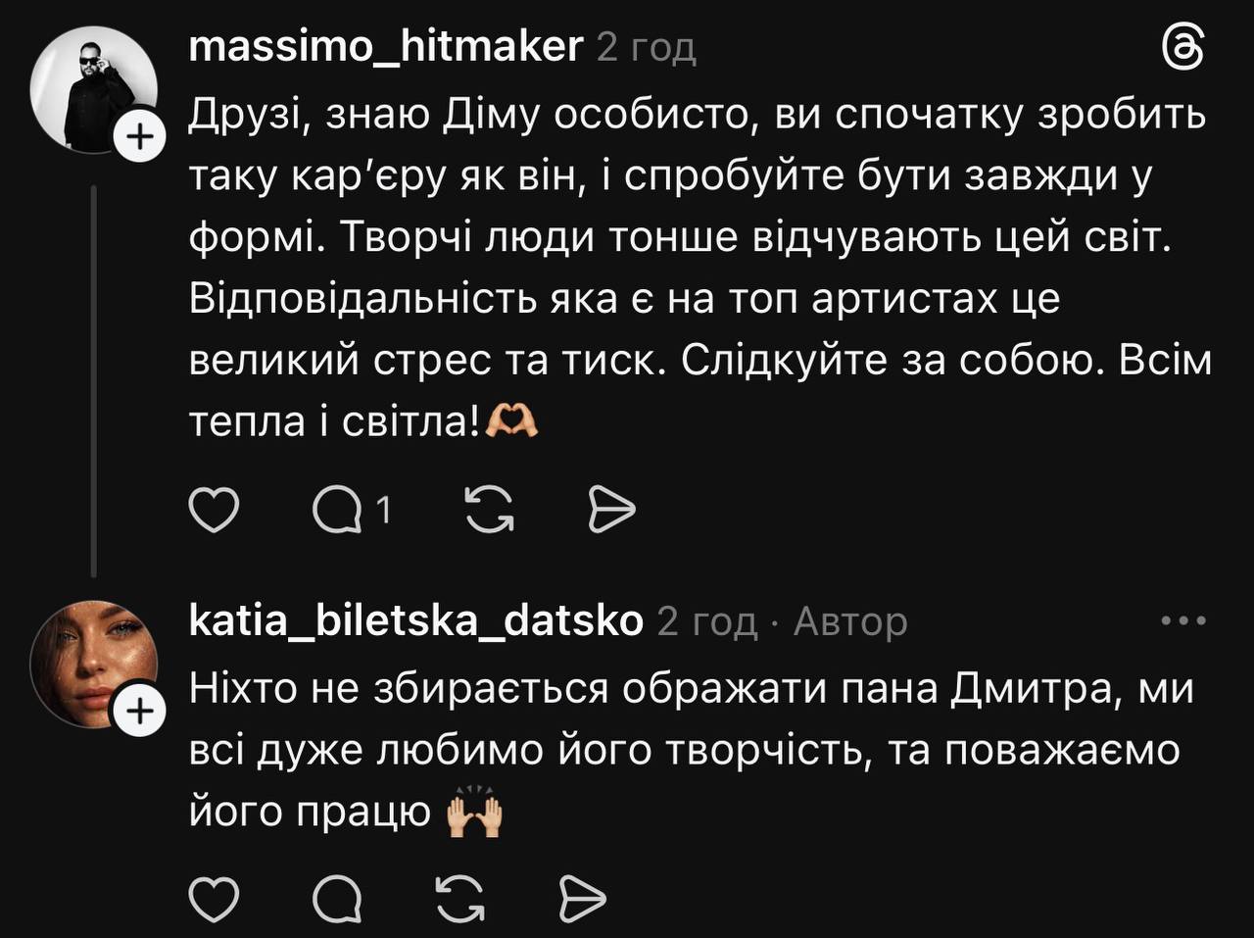
Task: Open katia_biletska_datsko's profile name
Action: click(417, 619)
